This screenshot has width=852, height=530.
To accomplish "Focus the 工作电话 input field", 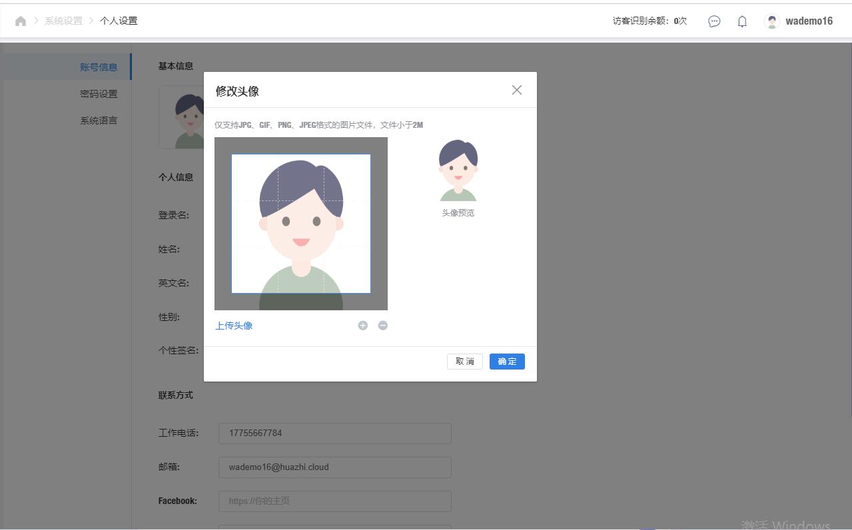I will click(x=334, y=433).
